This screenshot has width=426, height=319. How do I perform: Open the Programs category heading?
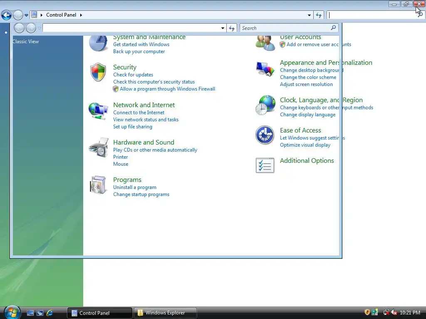click(x=127, y=179)
